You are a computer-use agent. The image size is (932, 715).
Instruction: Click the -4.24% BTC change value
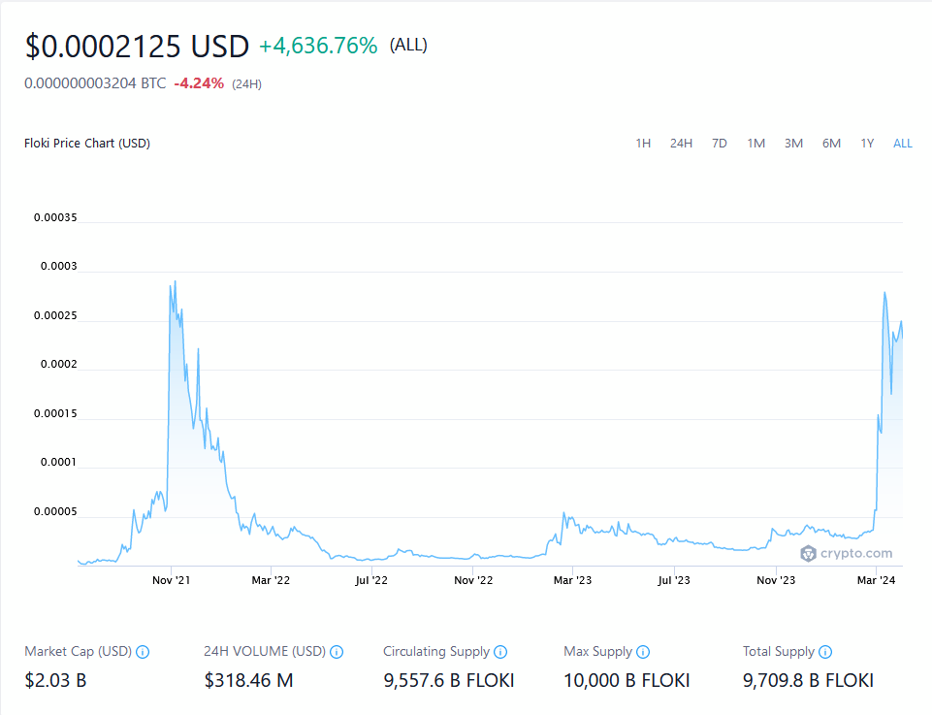coord(199,83)
